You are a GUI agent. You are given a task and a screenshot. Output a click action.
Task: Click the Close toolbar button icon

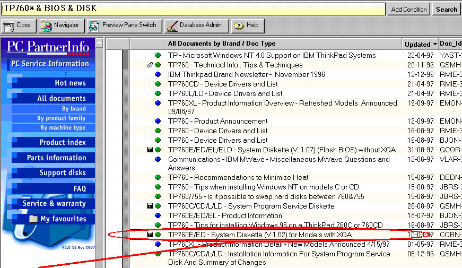click(x=10, y=25)
